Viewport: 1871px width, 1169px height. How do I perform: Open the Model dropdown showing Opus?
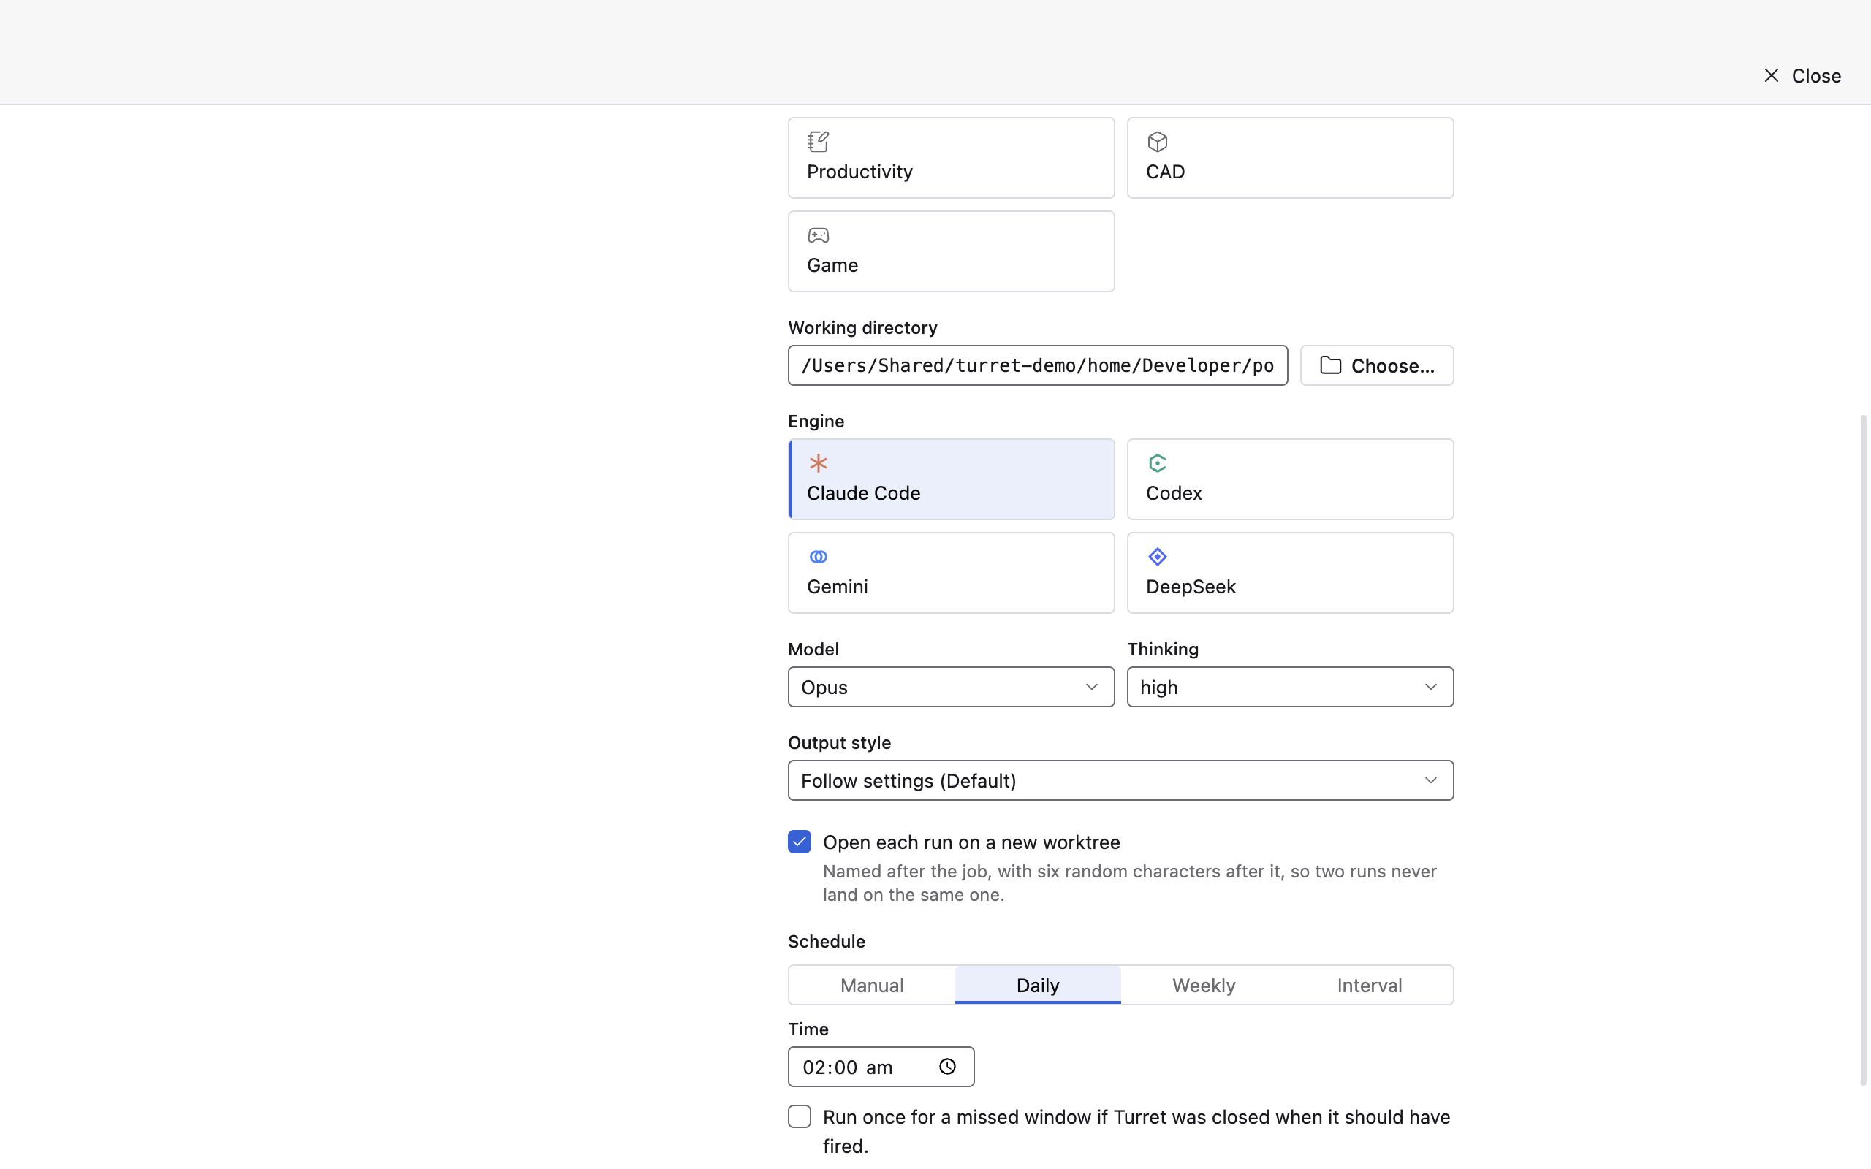click(x=951, y=687)
